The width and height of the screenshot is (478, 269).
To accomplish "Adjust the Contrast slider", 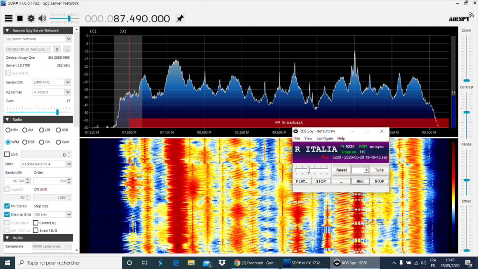I will pyautogui.click(x=467, y=112).
